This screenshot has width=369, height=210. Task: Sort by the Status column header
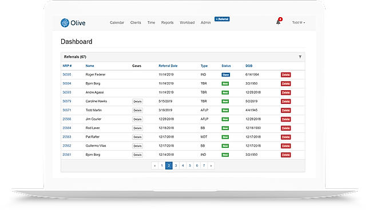click(x=226, y=66)
